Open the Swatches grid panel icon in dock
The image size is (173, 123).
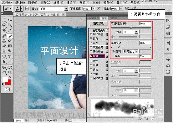pyautogui.click(x=168, y=21)
